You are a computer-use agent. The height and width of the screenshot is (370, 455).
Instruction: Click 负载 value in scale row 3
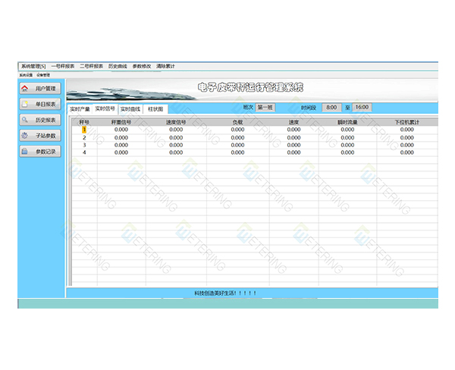(x=237, y=145)
